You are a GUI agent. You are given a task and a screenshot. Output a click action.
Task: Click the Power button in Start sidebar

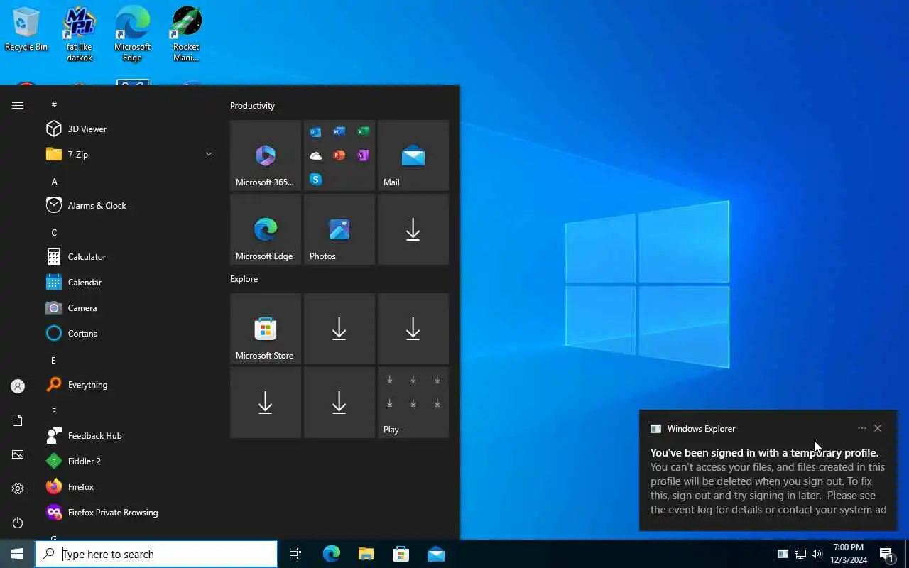coord(18,523)
